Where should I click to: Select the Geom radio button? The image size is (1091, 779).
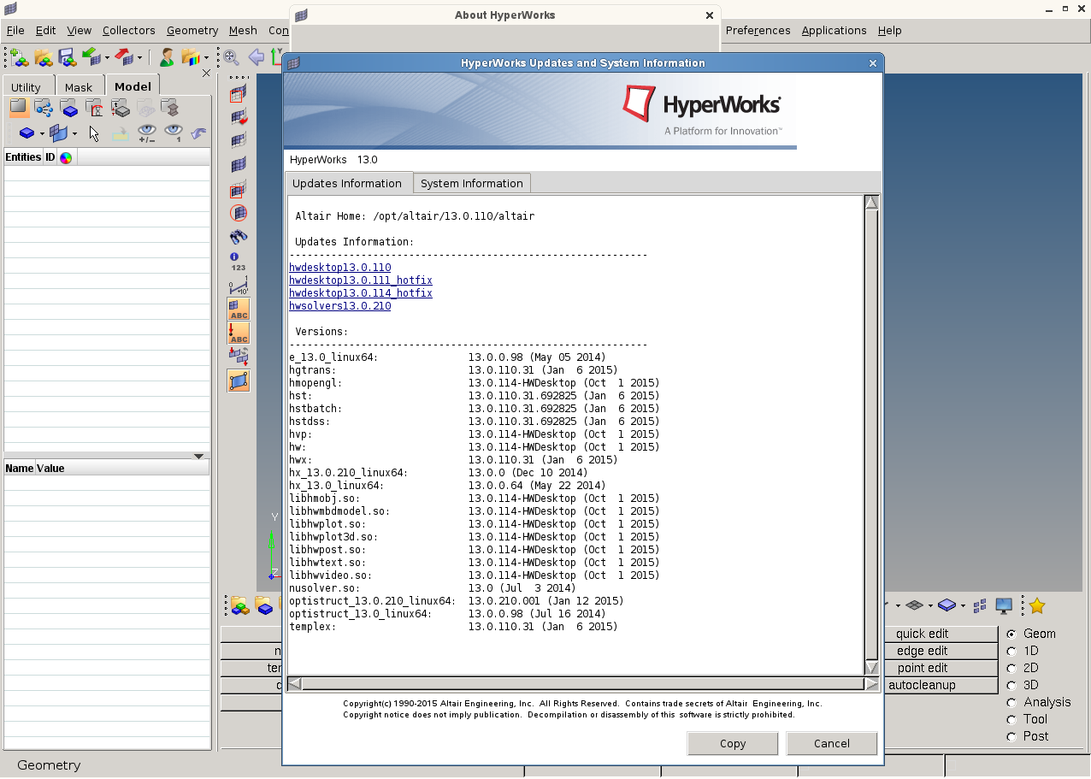click(x=1011, y=634)
